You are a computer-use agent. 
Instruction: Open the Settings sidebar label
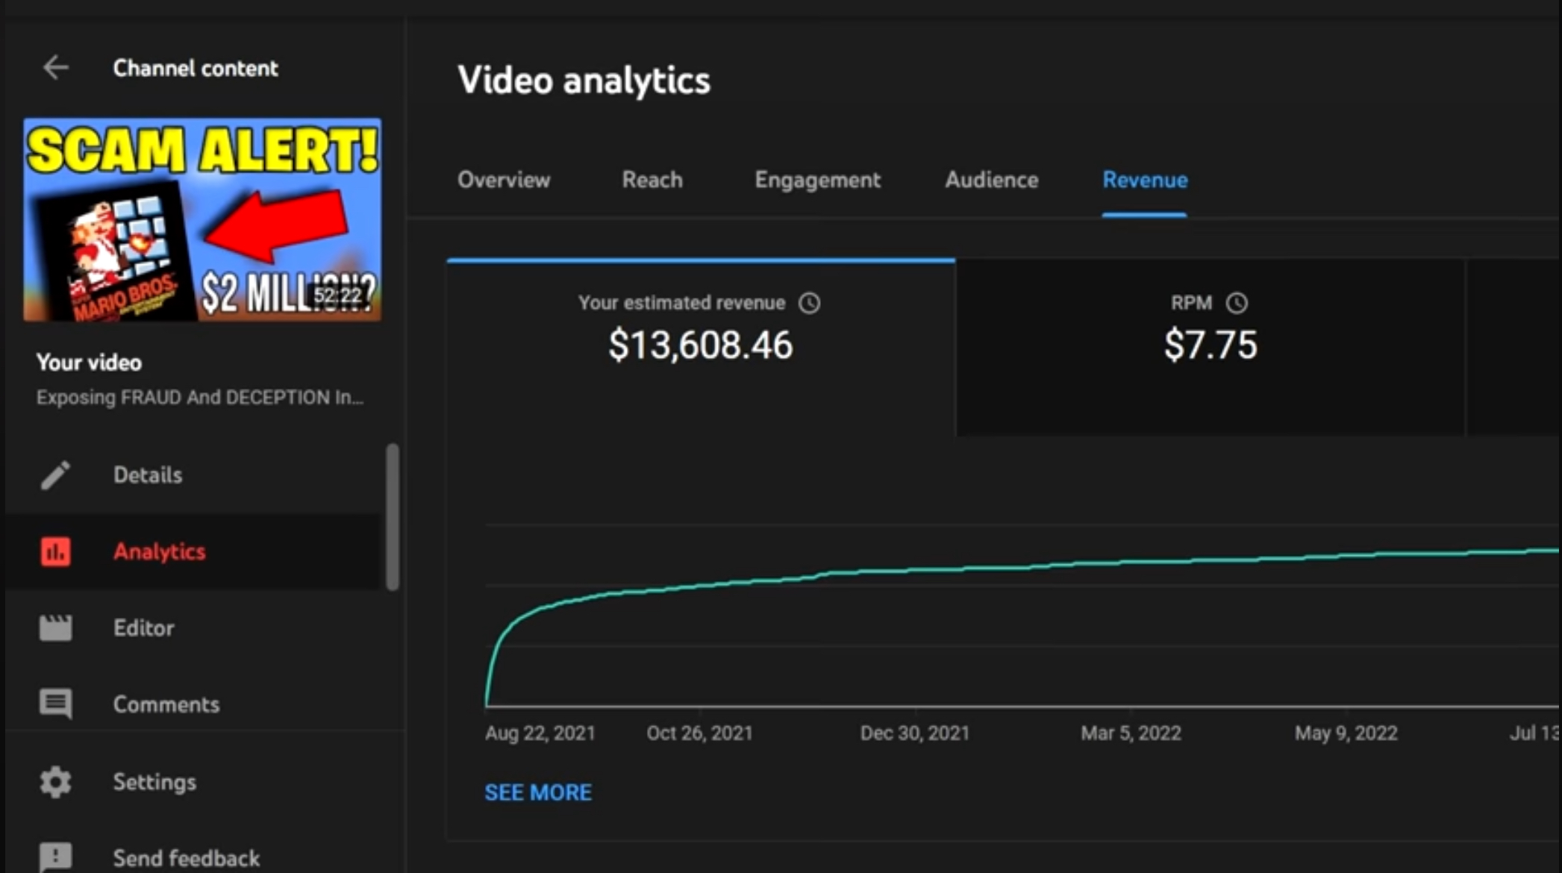coord(154,782)
